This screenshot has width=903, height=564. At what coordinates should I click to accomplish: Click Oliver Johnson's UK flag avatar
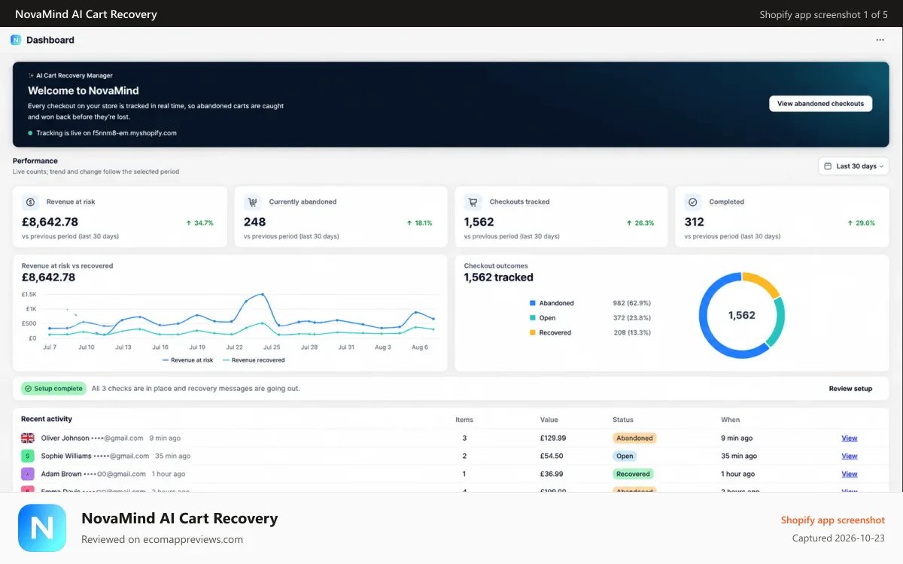click(x=28, y=438)
